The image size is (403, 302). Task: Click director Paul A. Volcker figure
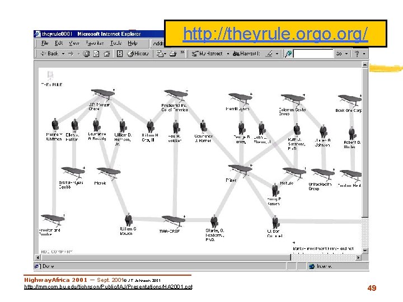click(176, 128)
